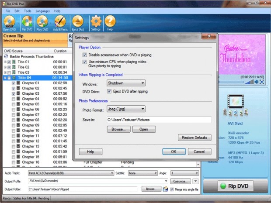Click the Eject (F:\) toolbar icon
Image resolution: width=271 pixels, height=203 pixels.
point(78,23)
